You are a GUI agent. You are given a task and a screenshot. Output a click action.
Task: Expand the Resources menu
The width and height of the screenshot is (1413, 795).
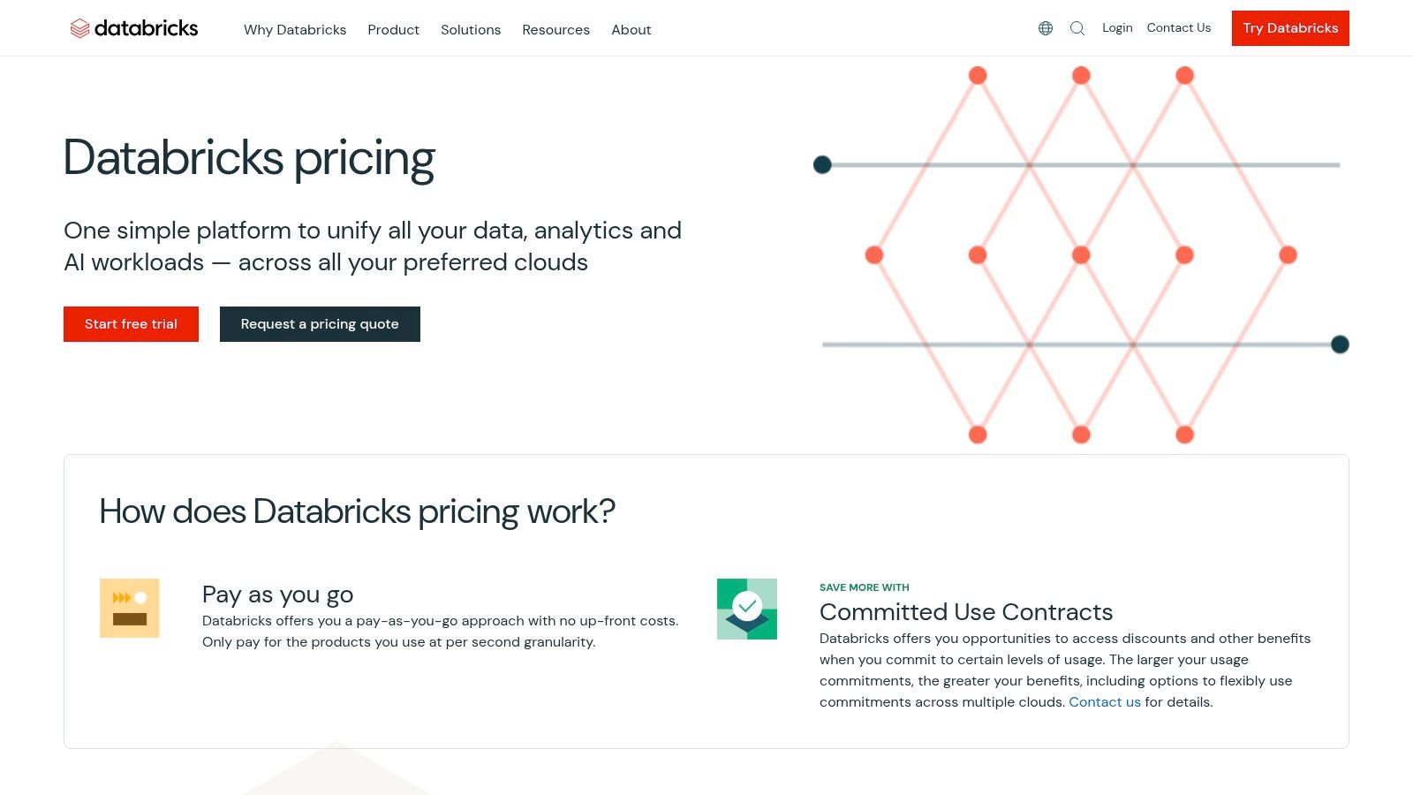(555, 29)
